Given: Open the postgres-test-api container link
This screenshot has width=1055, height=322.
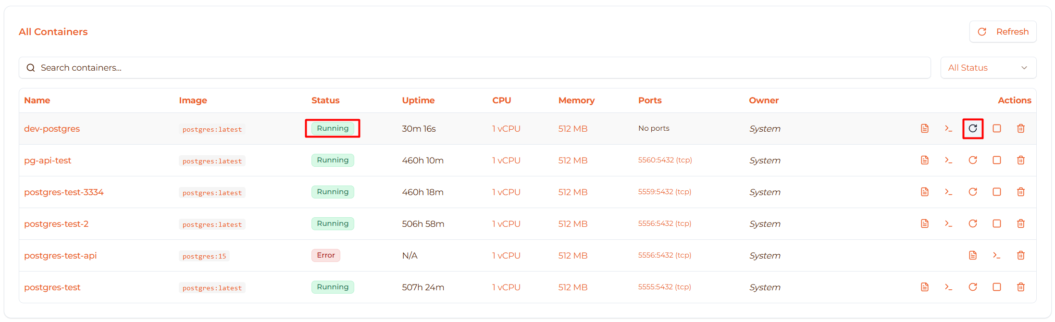Looking at the screenshot, I should coord(60,256).
